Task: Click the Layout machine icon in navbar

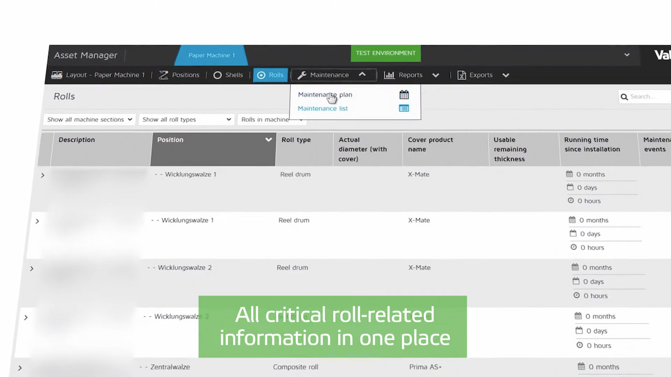Action: tap(56, 75)
